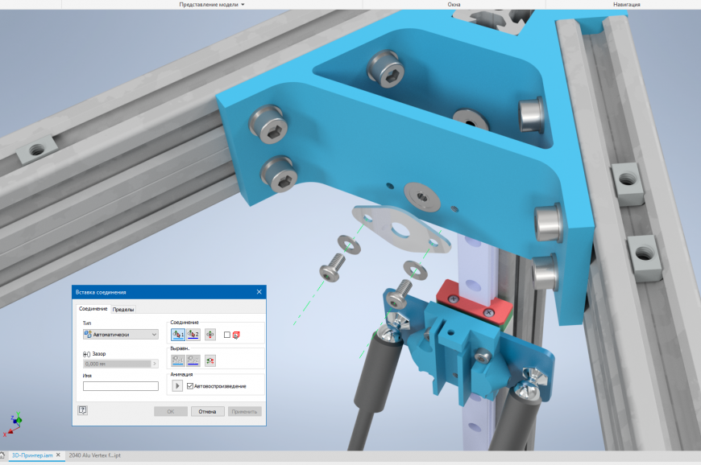This screenshot has width=701, height=465.
Task: Open the dialog help icon
Action: [83, 410]
